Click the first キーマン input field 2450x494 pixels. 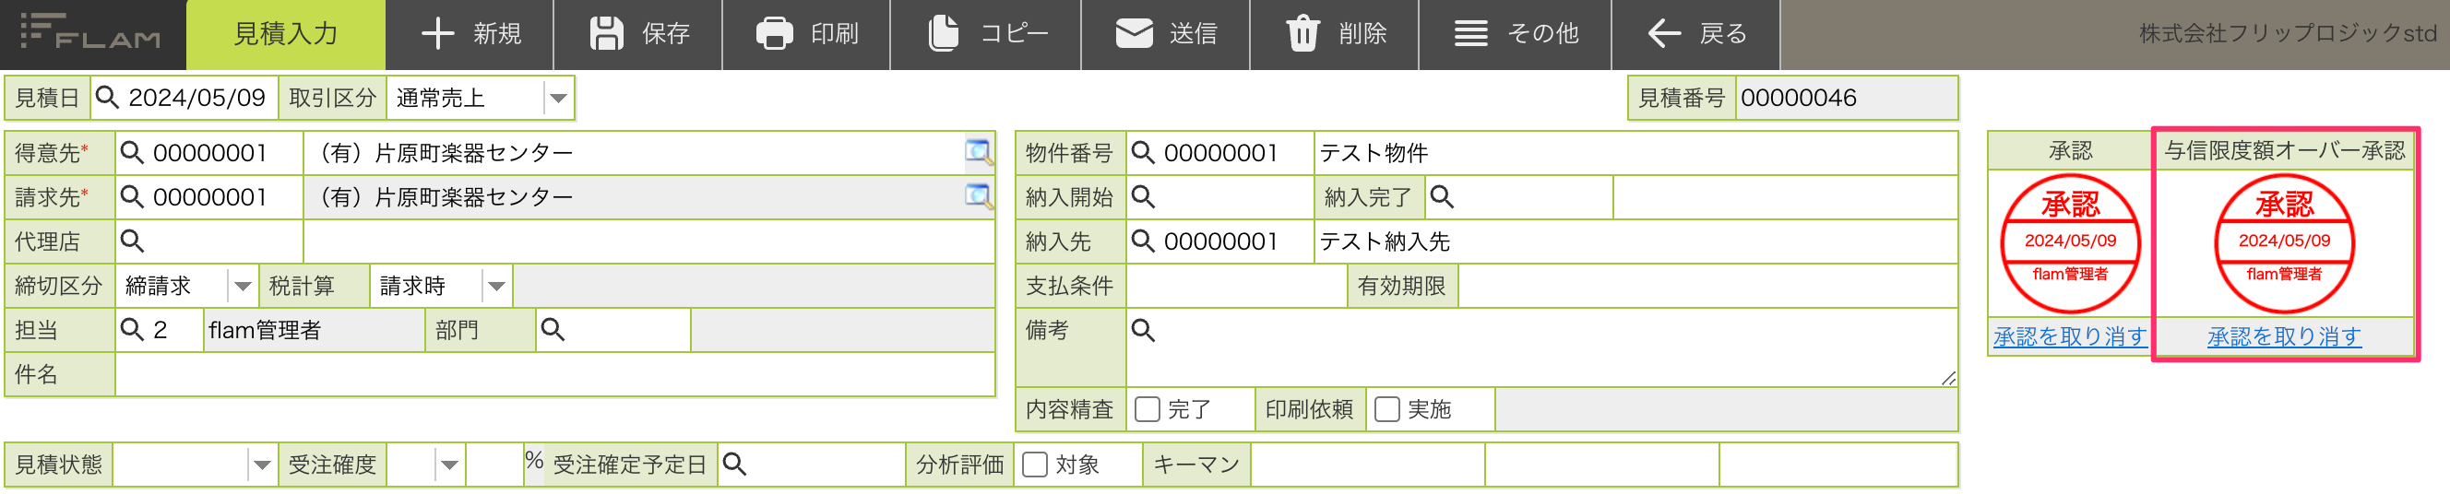[x=1368, y=465]
